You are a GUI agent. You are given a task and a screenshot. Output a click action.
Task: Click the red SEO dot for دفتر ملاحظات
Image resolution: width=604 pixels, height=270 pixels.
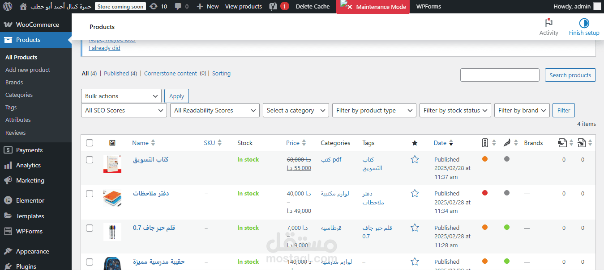pos(485,193)
